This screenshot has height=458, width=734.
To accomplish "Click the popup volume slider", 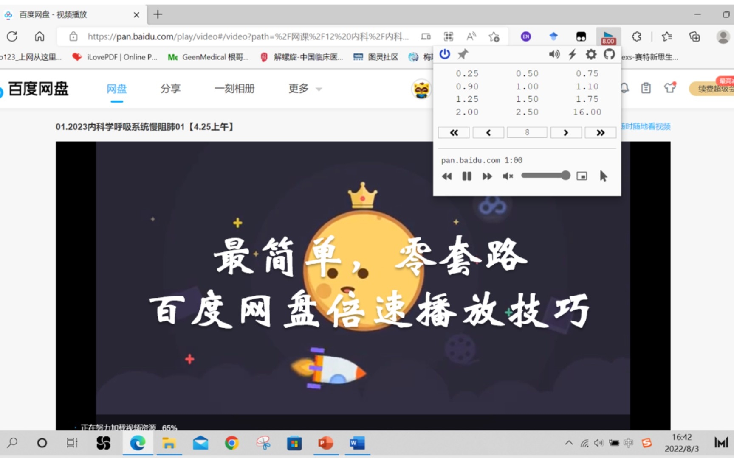I will tap(545, 176).
